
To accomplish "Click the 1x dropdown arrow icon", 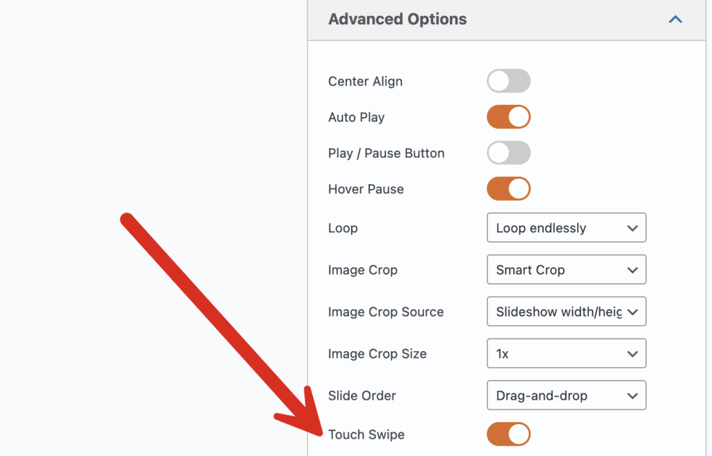I will tap(632, 354).
